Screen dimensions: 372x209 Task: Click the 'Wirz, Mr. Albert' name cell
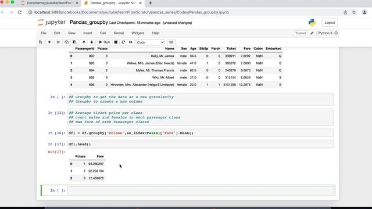click(163, 77)
